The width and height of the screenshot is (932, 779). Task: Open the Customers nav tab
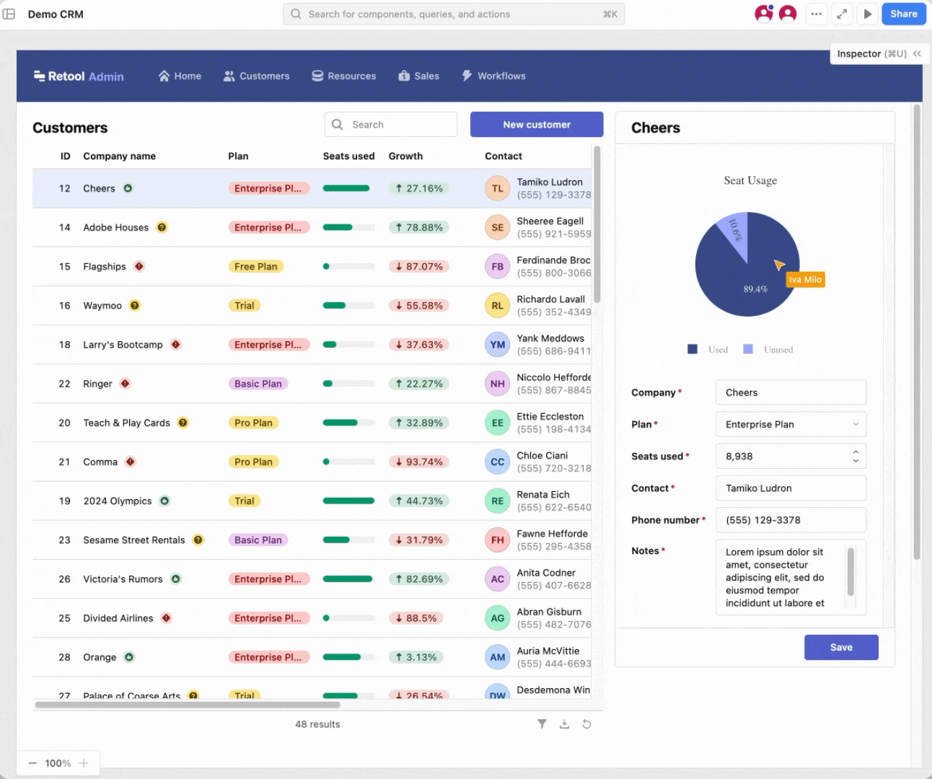pyautogui.click(x=257, y=76)
